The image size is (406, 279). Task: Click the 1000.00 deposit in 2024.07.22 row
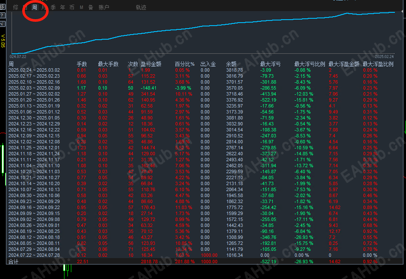(x=209, y=255)
